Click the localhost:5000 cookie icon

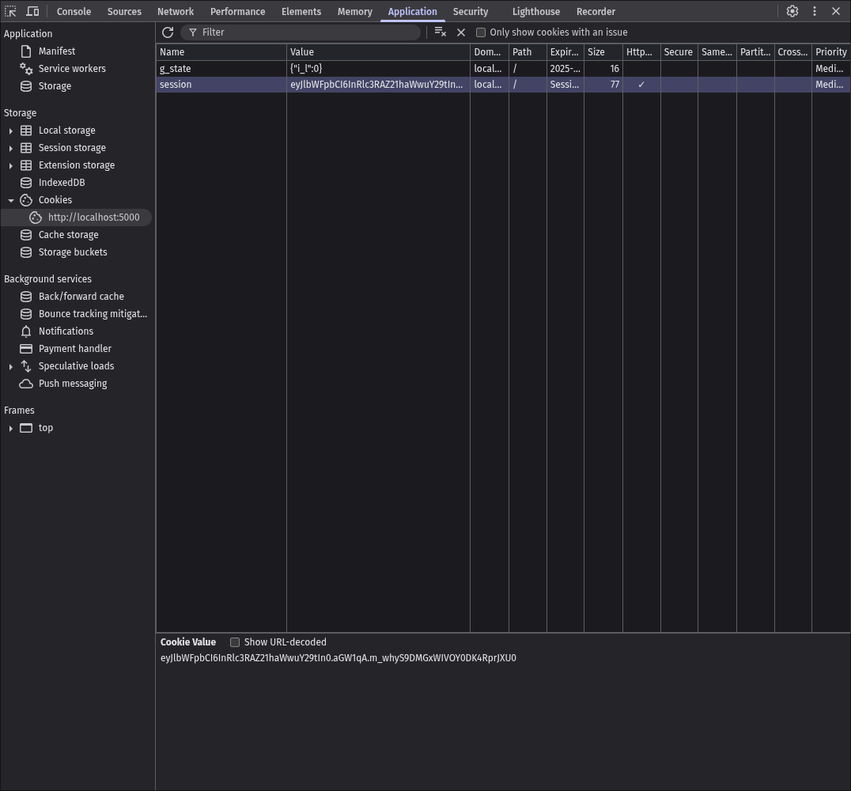click(36, 218)
